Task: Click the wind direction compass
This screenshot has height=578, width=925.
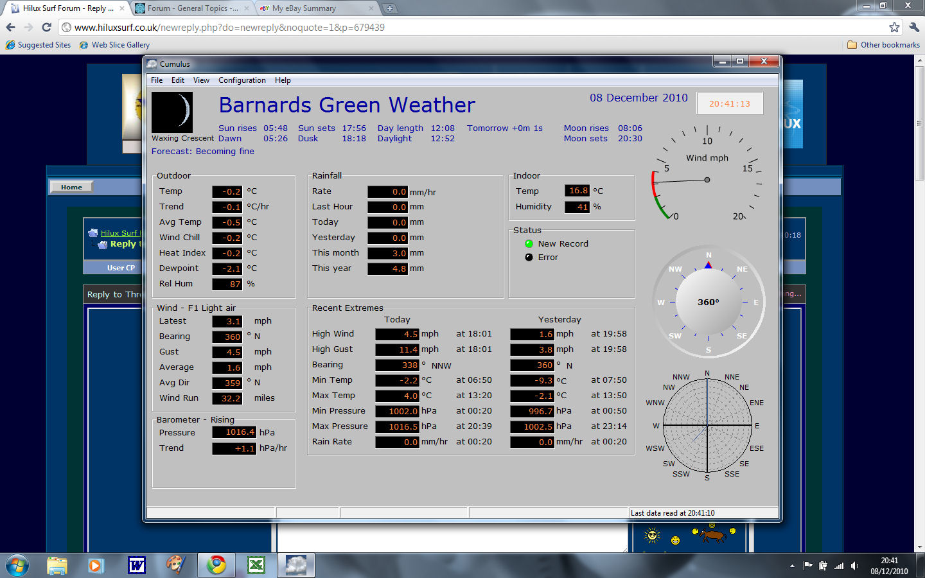Action: click(x=709, y=302)
